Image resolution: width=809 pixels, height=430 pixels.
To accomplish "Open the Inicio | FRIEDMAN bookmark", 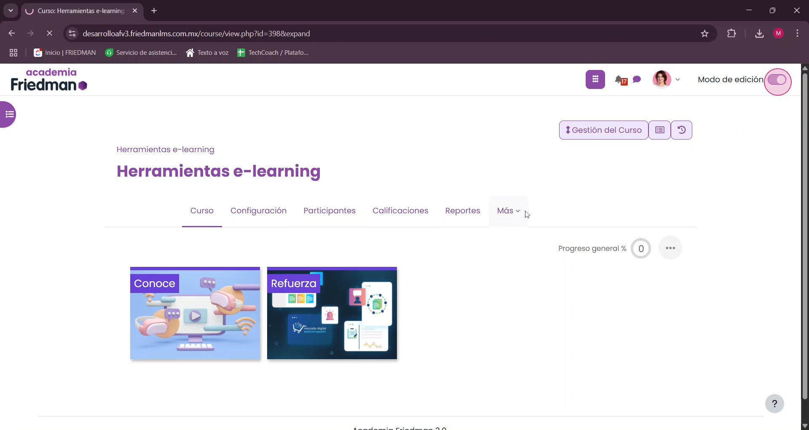I will [x=65, y=53].
